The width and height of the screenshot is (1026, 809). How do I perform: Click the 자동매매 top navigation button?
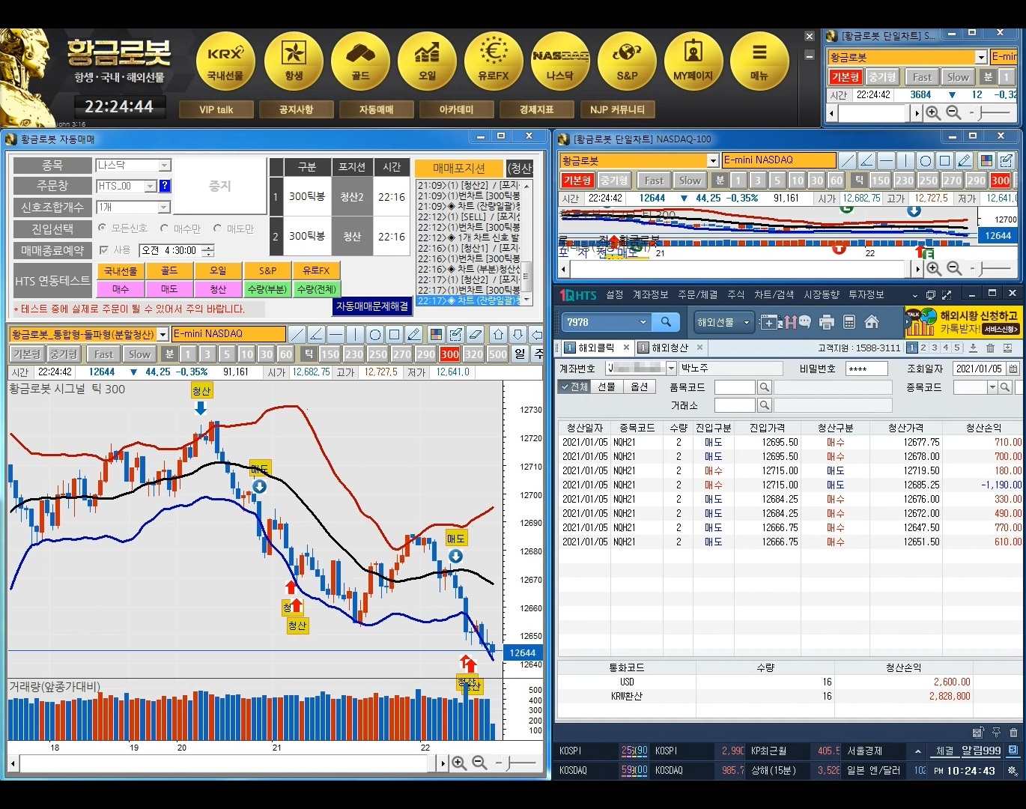pos(376,109)
